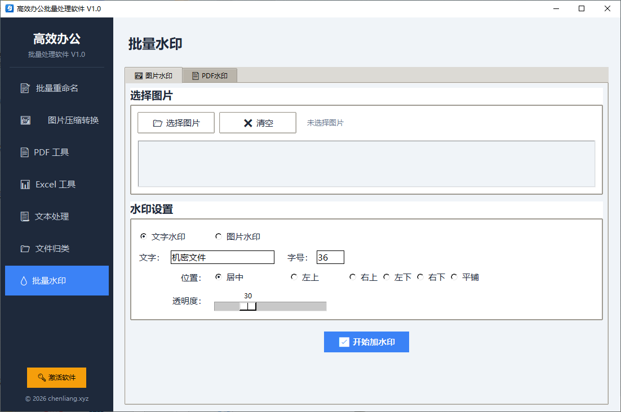The image size is (621, 412).
Task: Select the 批量水印 water drop icon
Action: (x=24, y=281)
